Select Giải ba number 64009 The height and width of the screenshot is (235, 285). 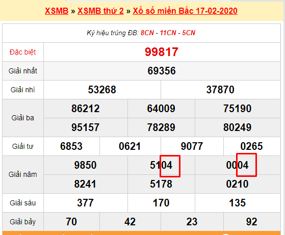click(x=161, y=109)
